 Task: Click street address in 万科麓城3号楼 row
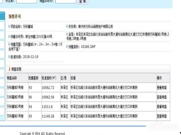(x=104, y=97)
